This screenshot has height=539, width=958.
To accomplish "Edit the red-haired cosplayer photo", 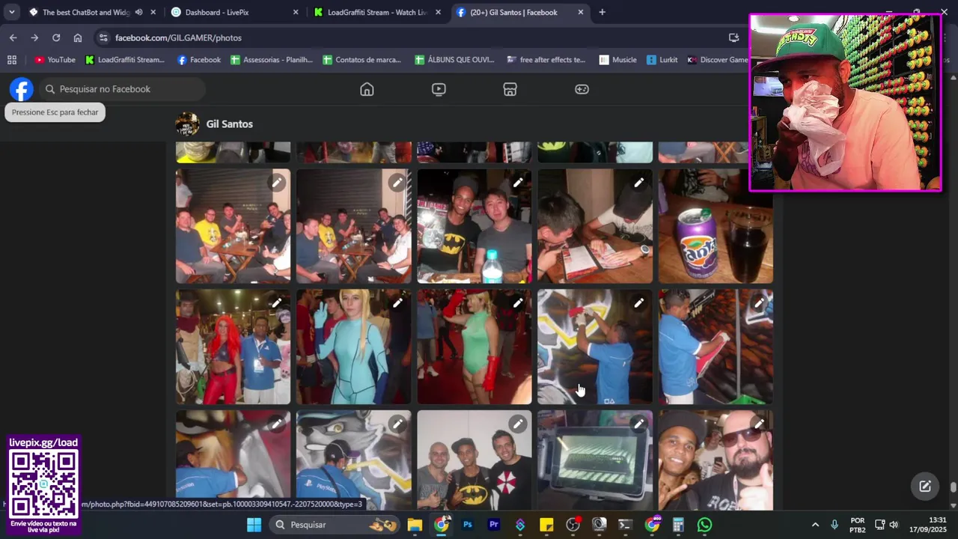I will point(277,303).
